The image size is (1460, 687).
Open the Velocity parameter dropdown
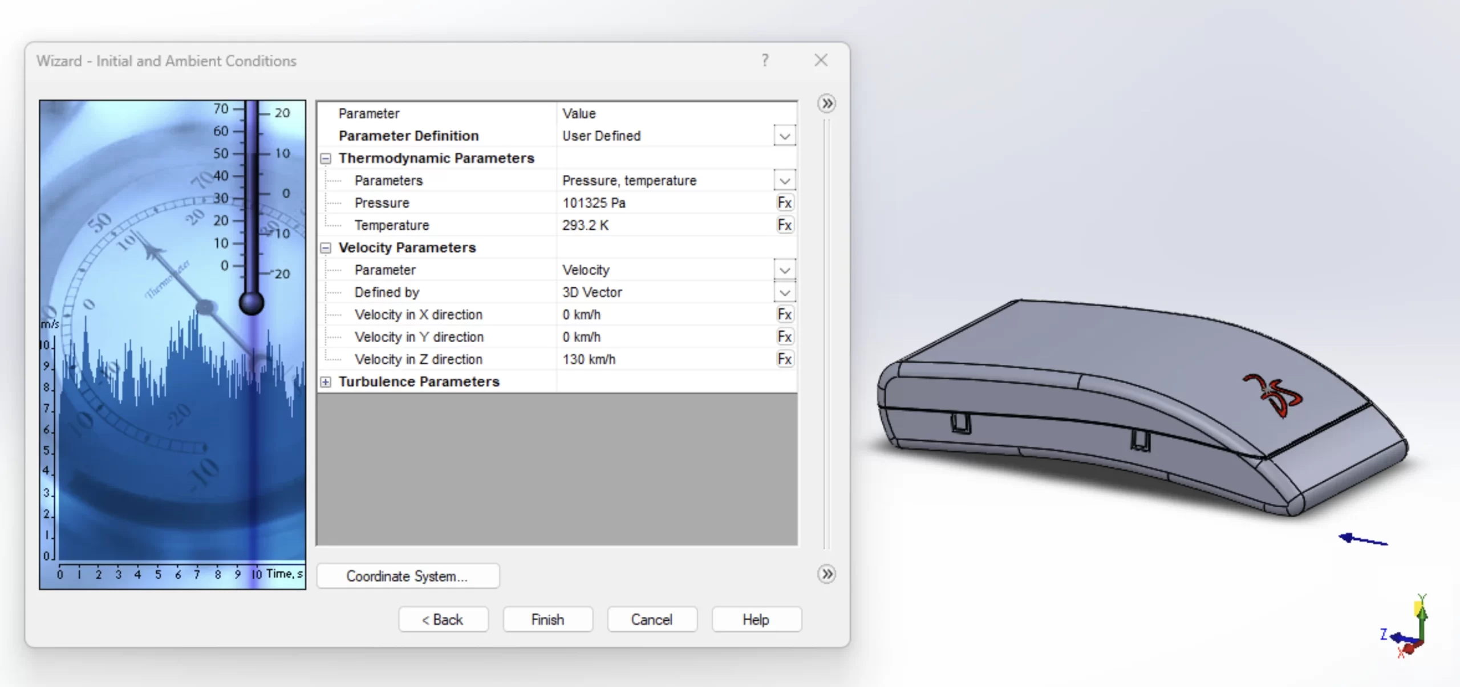click(784, 270)
